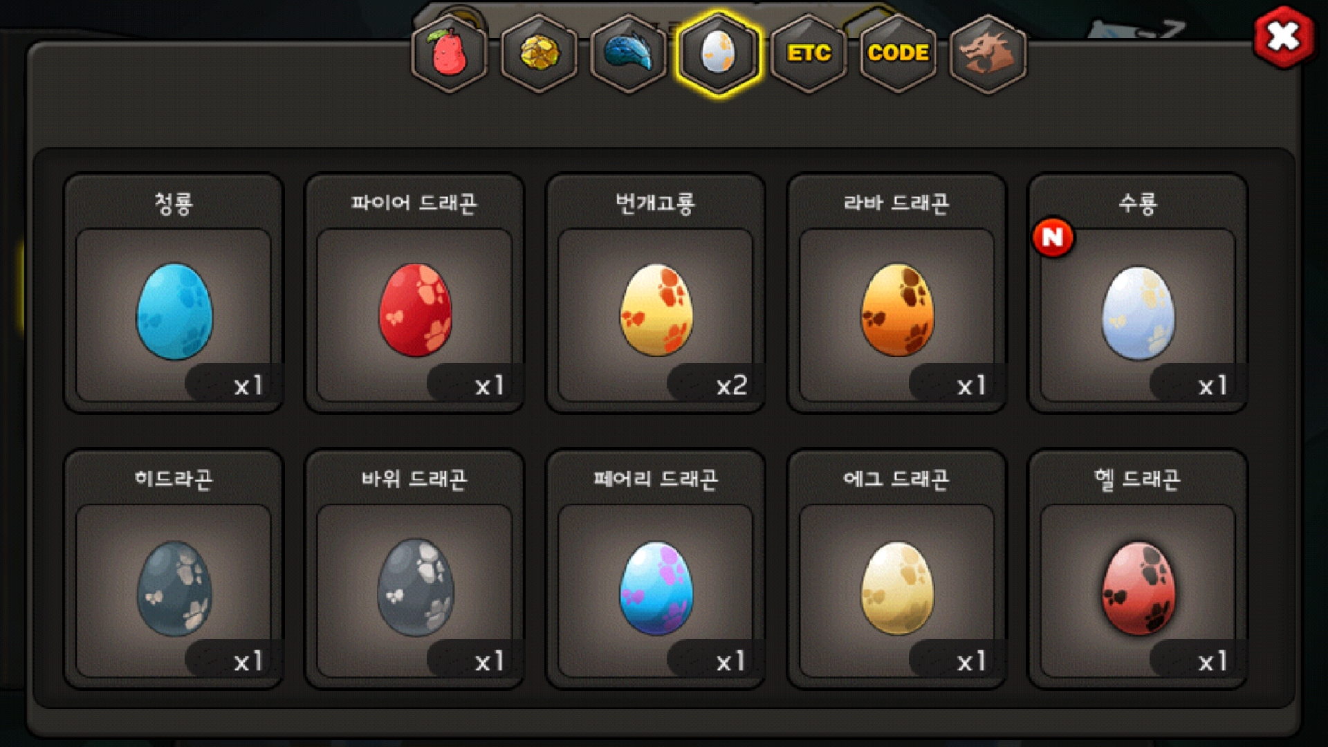Image resolution: width=1328 pixels, height=747 pixels.
Task: Select the egg inventory tab
Action: 718,53
